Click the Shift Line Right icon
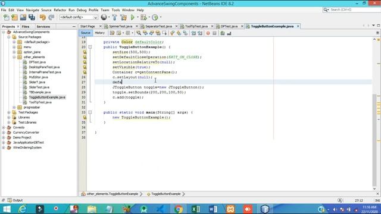381x214 pixels. click(200, 33)
